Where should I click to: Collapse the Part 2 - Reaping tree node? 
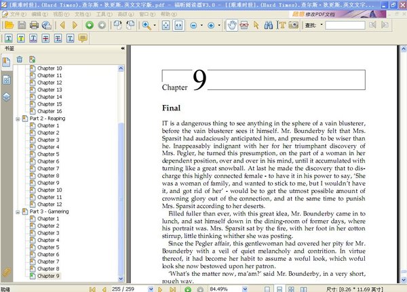pyautogui.click(x=18, y=119)
